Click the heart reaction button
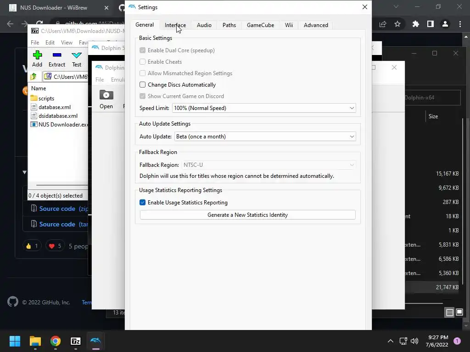Image resolution: width=470 pixels, height=352 pixels. click(55, 246)
